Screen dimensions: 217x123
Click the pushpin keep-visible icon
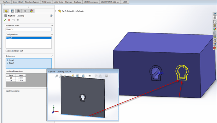pyautogui.click(x=18, y=20)
